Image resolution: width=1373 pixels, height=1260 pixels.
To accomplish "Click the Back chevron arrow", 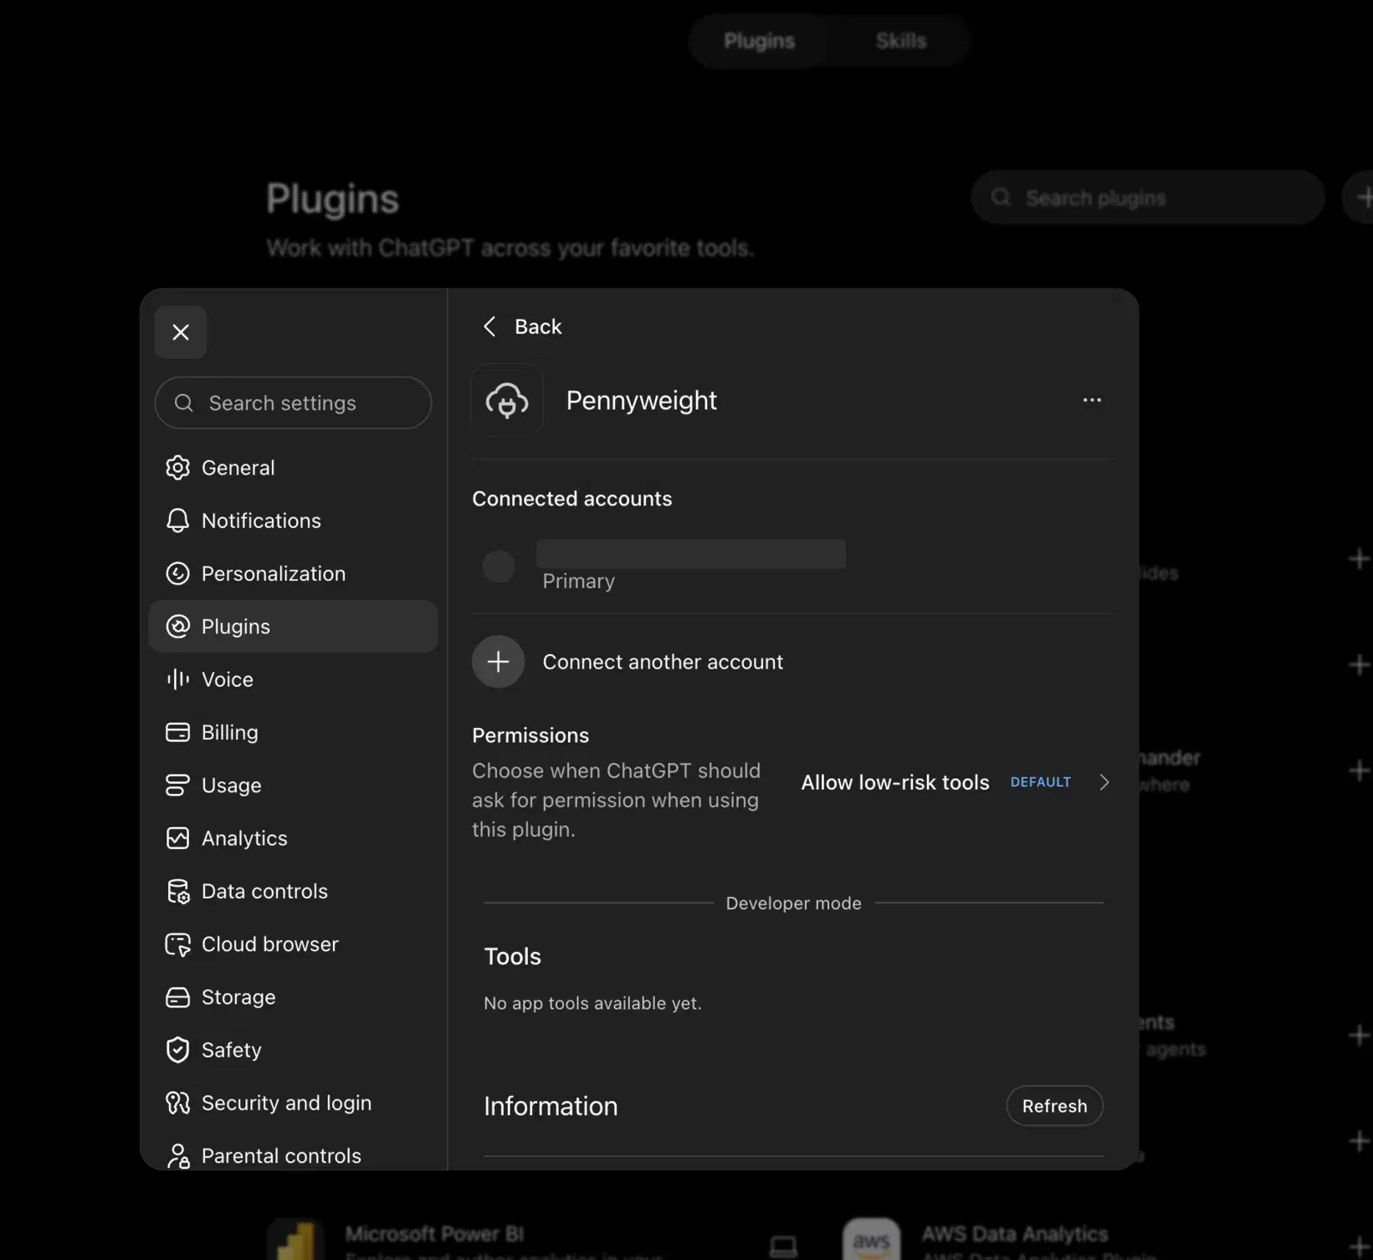I will pos(489,326).
